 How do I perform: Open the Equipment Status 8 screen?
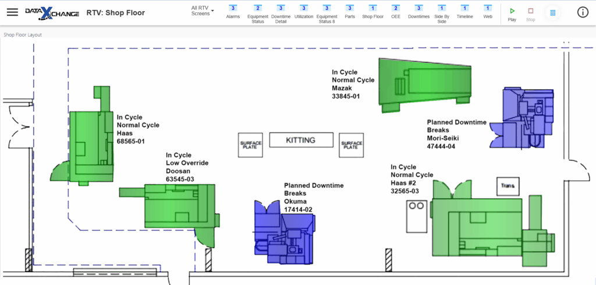click(x=327, y=15)
